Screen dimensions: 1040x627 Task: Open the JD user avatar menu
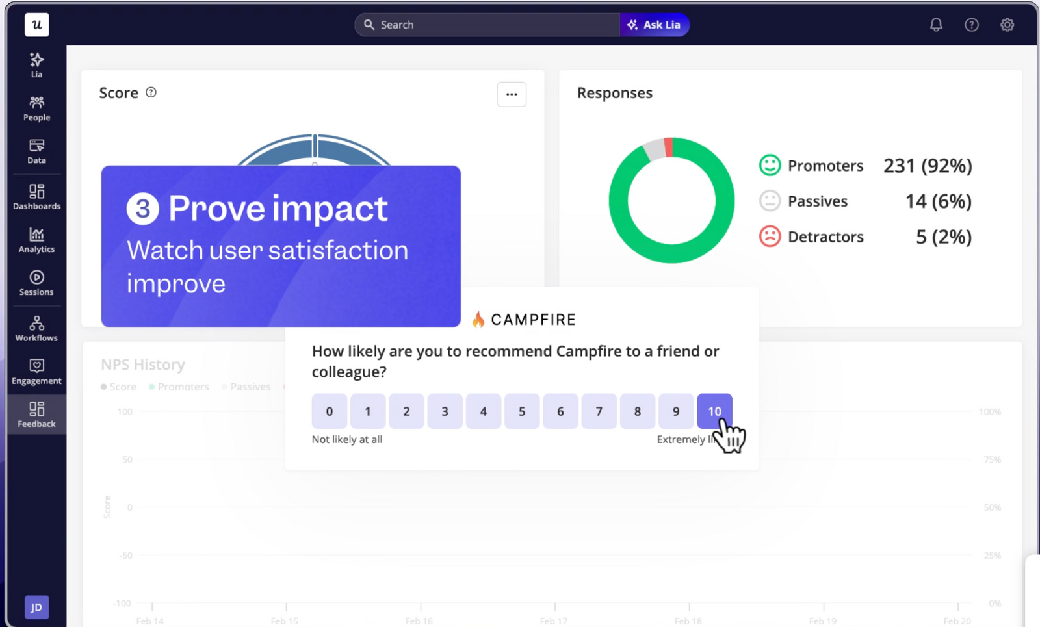tap(36, 608)
